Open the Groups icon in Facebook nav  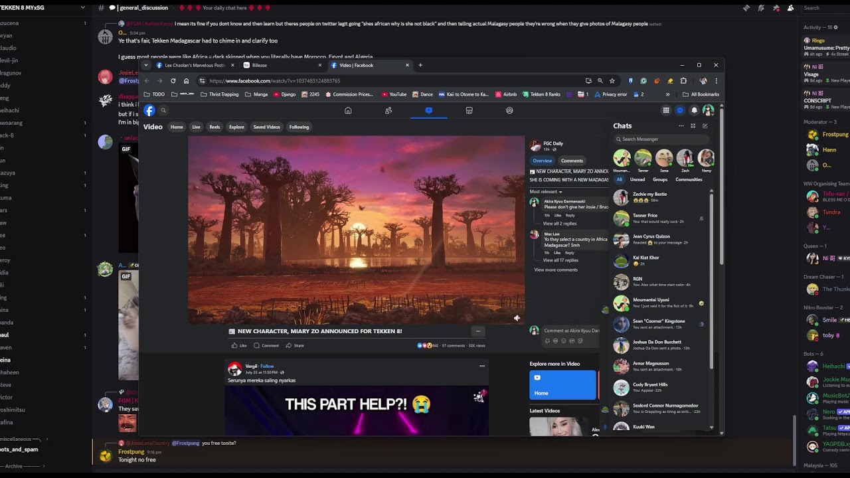click(x=509, y=111)
